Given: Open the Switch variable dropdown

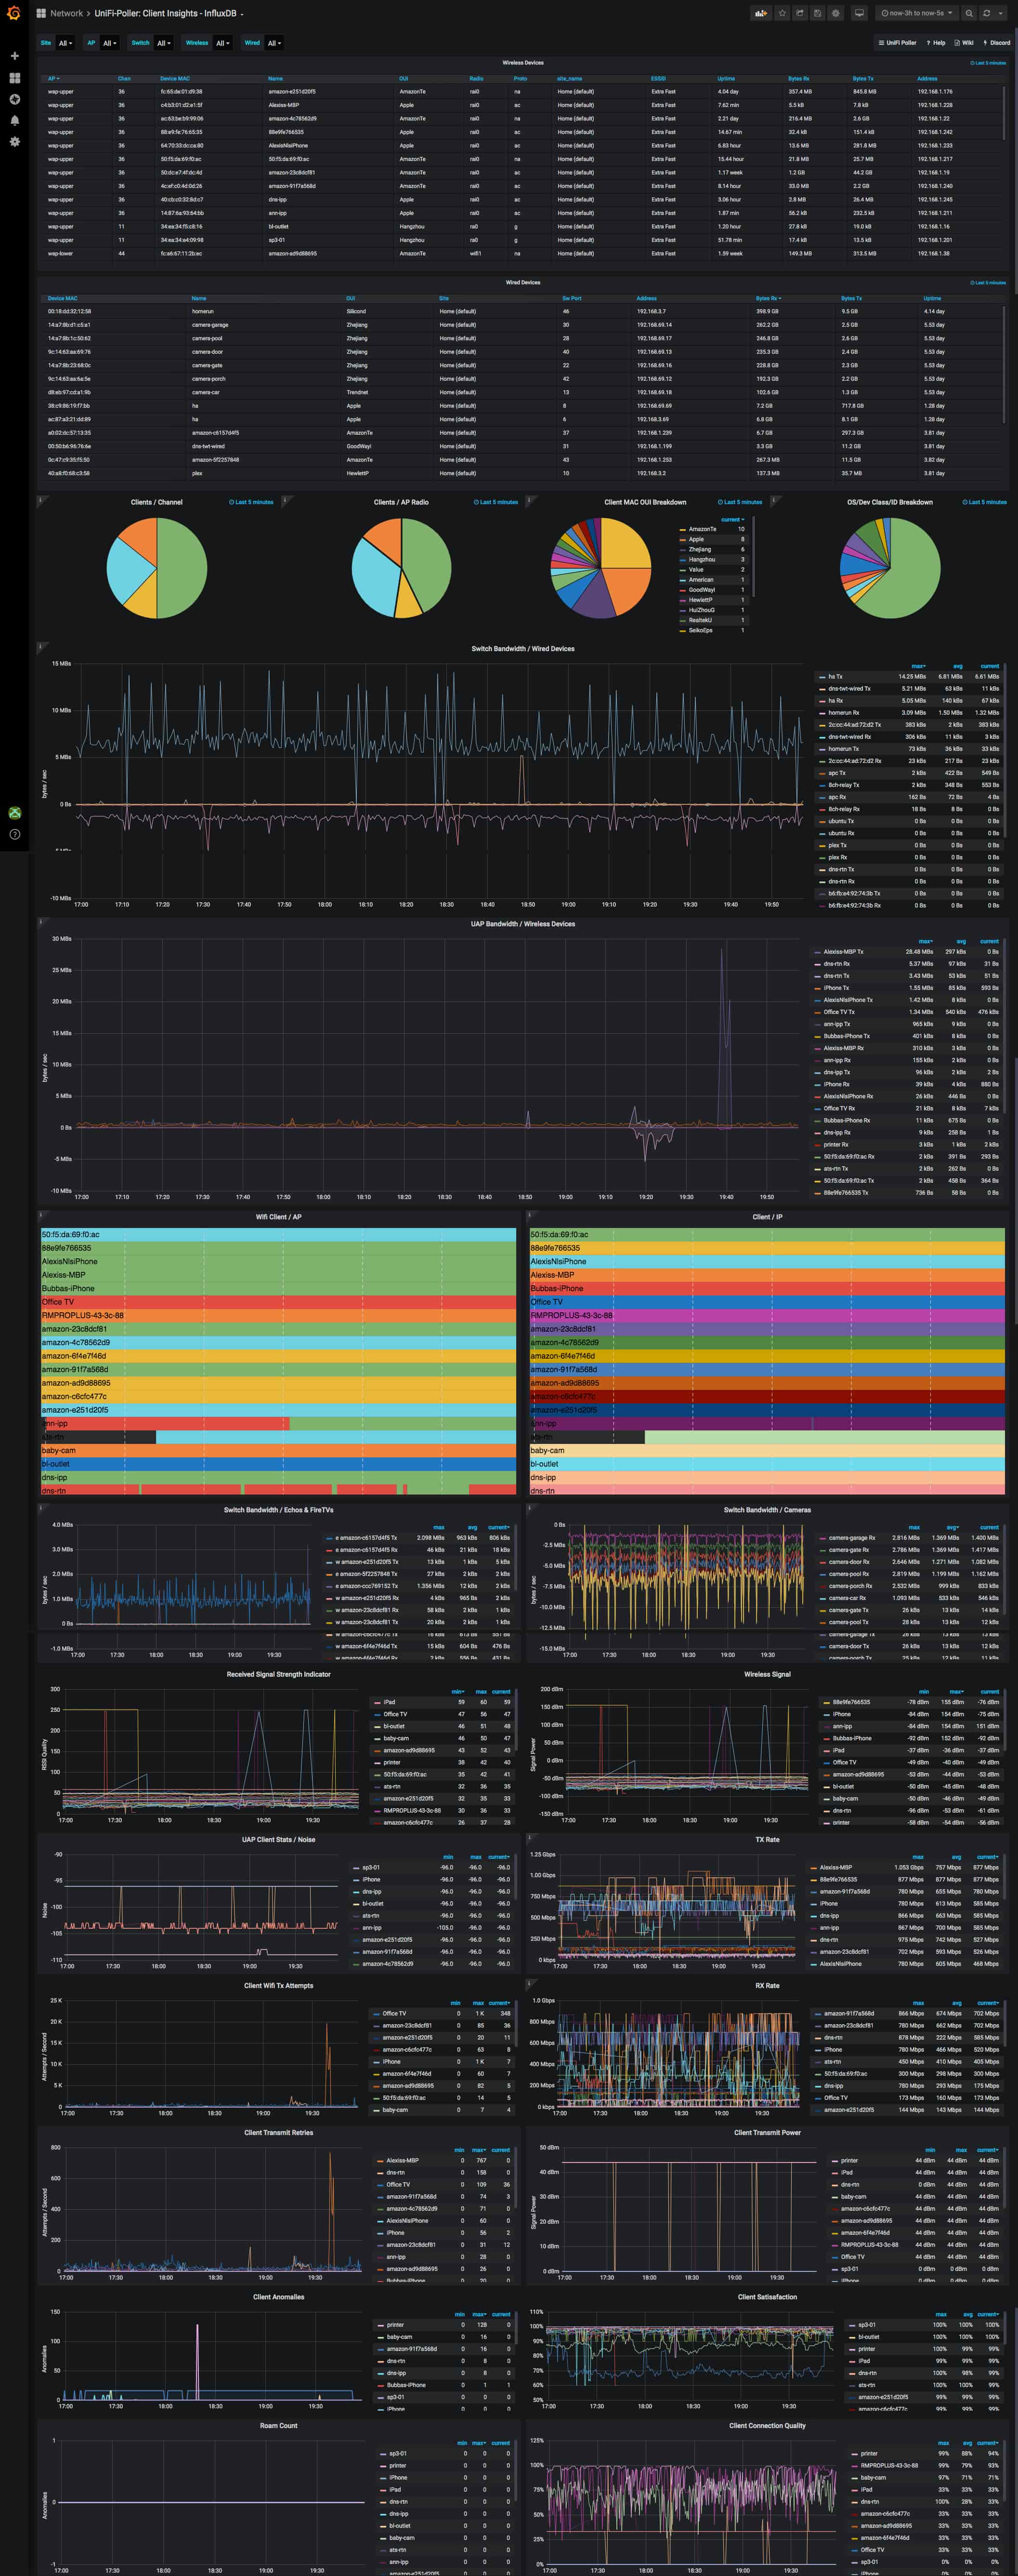Looking at the screenshot, I should pyautogui.click(x=162, y=43).
